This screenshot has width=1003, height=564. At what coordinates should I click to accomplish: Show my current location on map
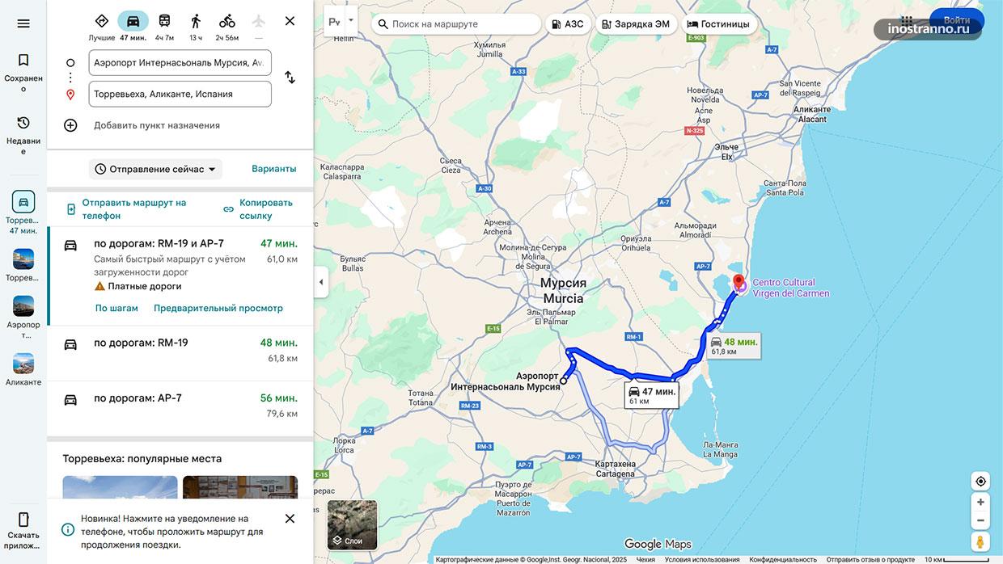tap(980, 481)
